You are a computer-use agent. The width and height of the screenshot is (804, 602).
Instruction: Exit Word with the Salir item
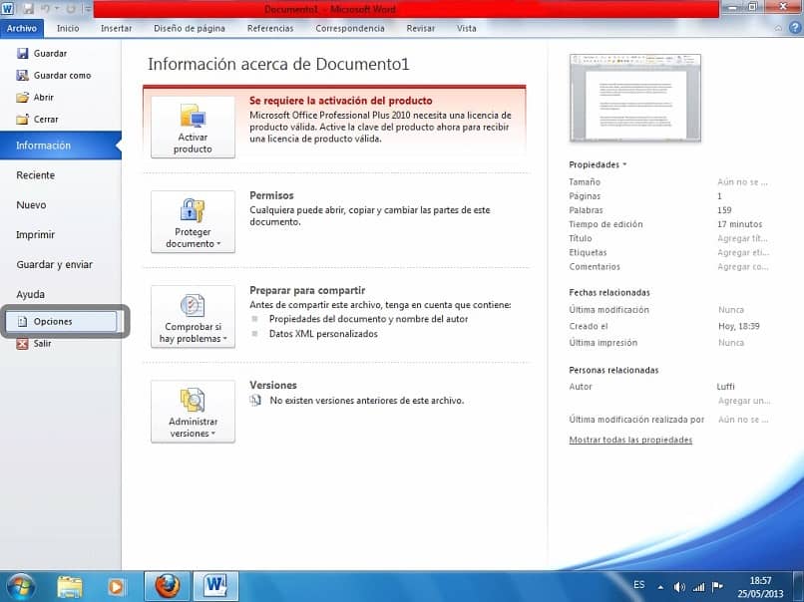click(x=41, y=344)
